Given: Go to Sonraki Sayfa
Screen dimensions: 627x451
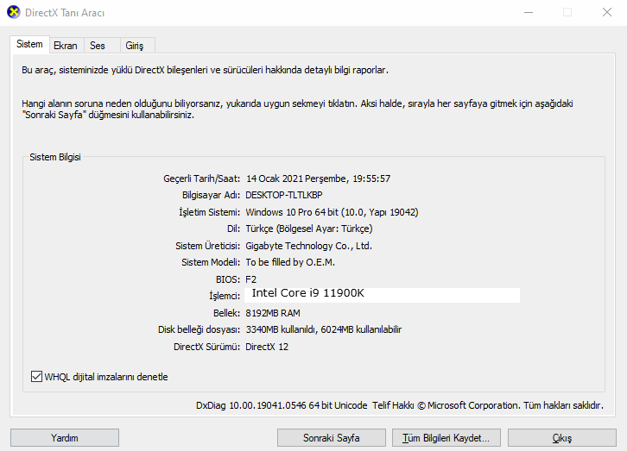Looking at the screenshot, I should pos(332,438).
